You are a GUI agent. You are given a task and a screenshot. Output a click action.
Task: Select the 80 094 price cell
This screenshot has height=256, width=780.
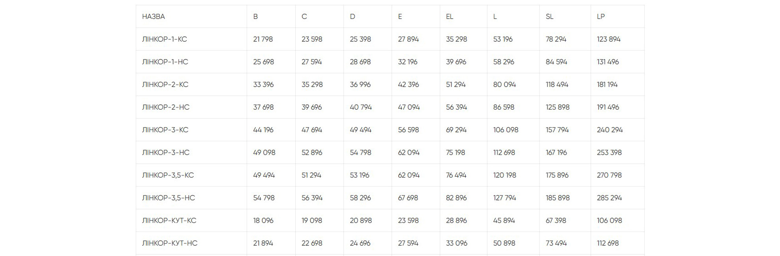coord(504,85)
